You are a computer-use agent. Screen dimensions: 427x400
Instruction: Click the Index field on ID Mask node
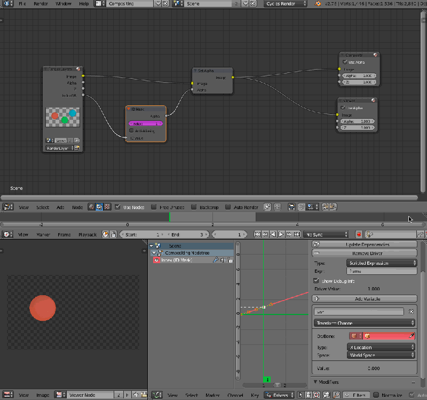click(x=146, y=124)
